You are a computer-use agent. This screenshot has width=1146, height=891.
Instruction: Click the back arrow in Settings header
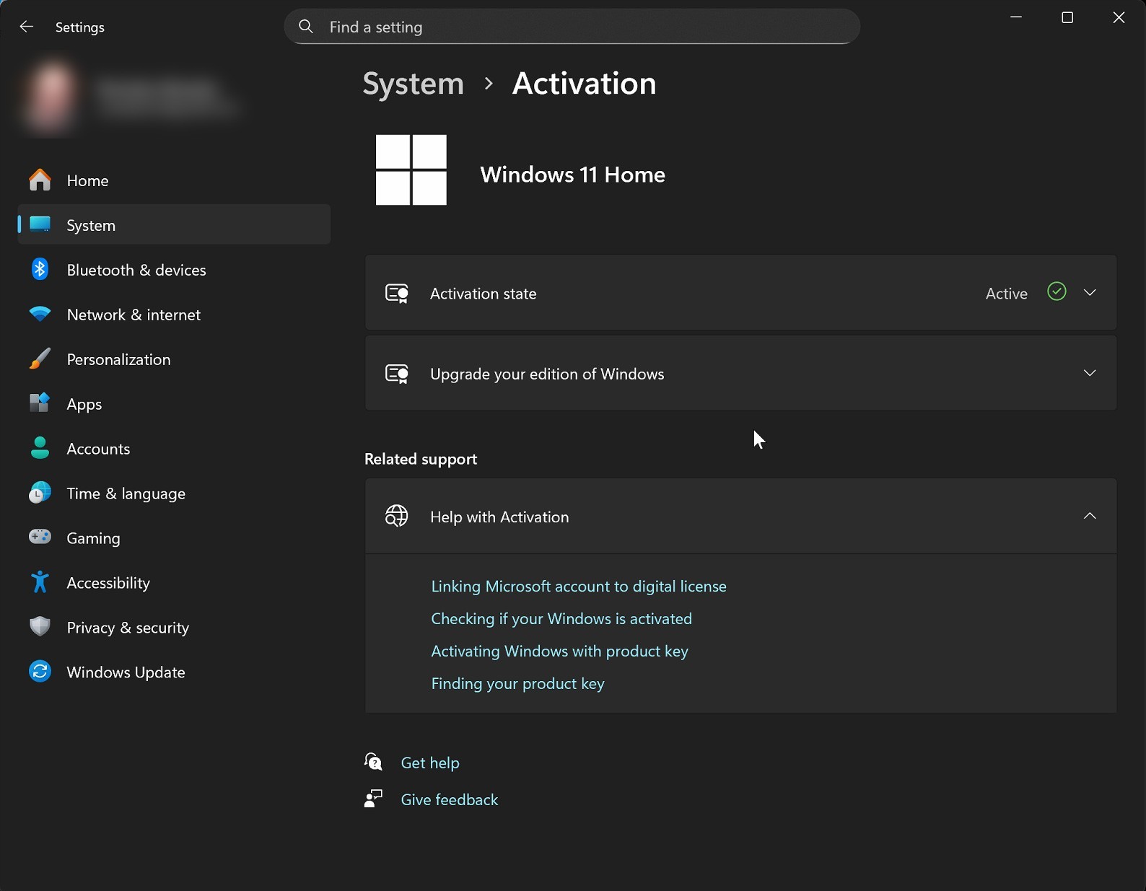tap(27, 27)
